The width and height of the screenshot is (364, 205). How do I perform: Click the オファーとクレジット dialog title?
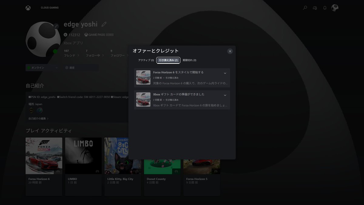click(156, 51)
